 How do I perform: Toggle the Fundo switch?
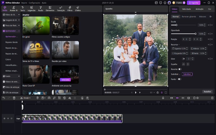pos(180,79)
